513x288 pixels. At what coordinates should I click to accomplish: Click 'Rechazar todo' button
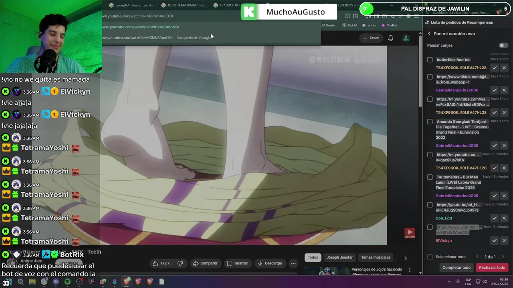(492, 268)
